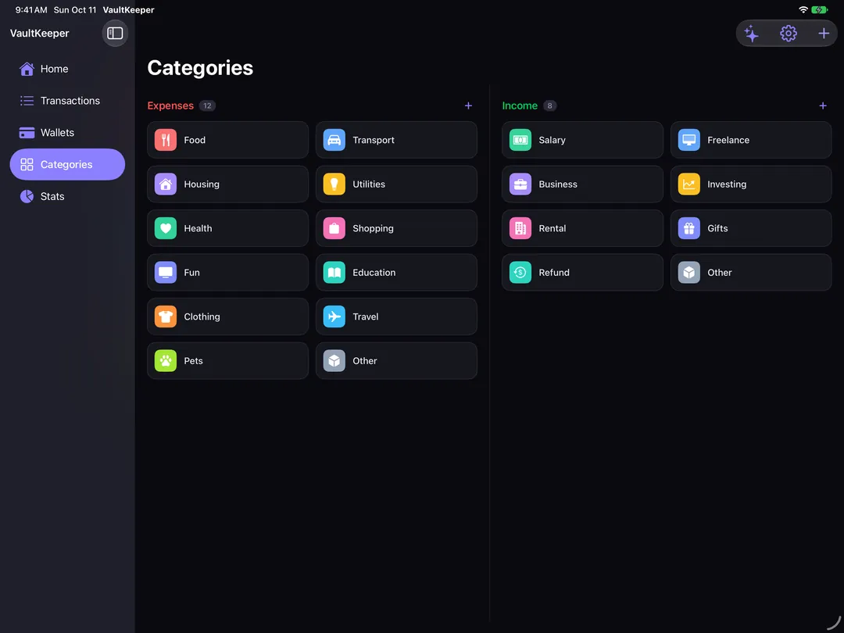The height and width of the screenshot is (633, 844).
Task: Open the Utilities category label
Action: [x=369, y=184]
